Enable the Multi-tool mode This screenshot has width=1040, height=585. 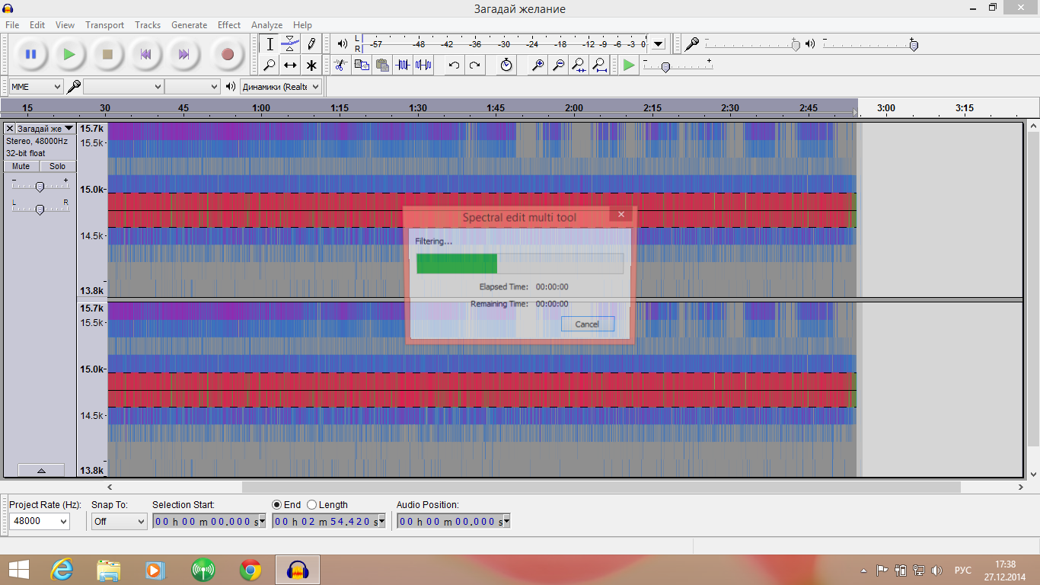tap(311, 65)
